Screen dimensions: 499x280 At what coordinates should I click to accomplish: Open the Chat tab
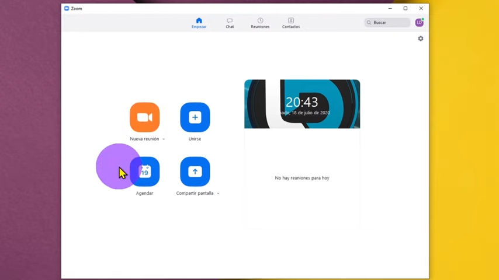[x=230, y=23]
